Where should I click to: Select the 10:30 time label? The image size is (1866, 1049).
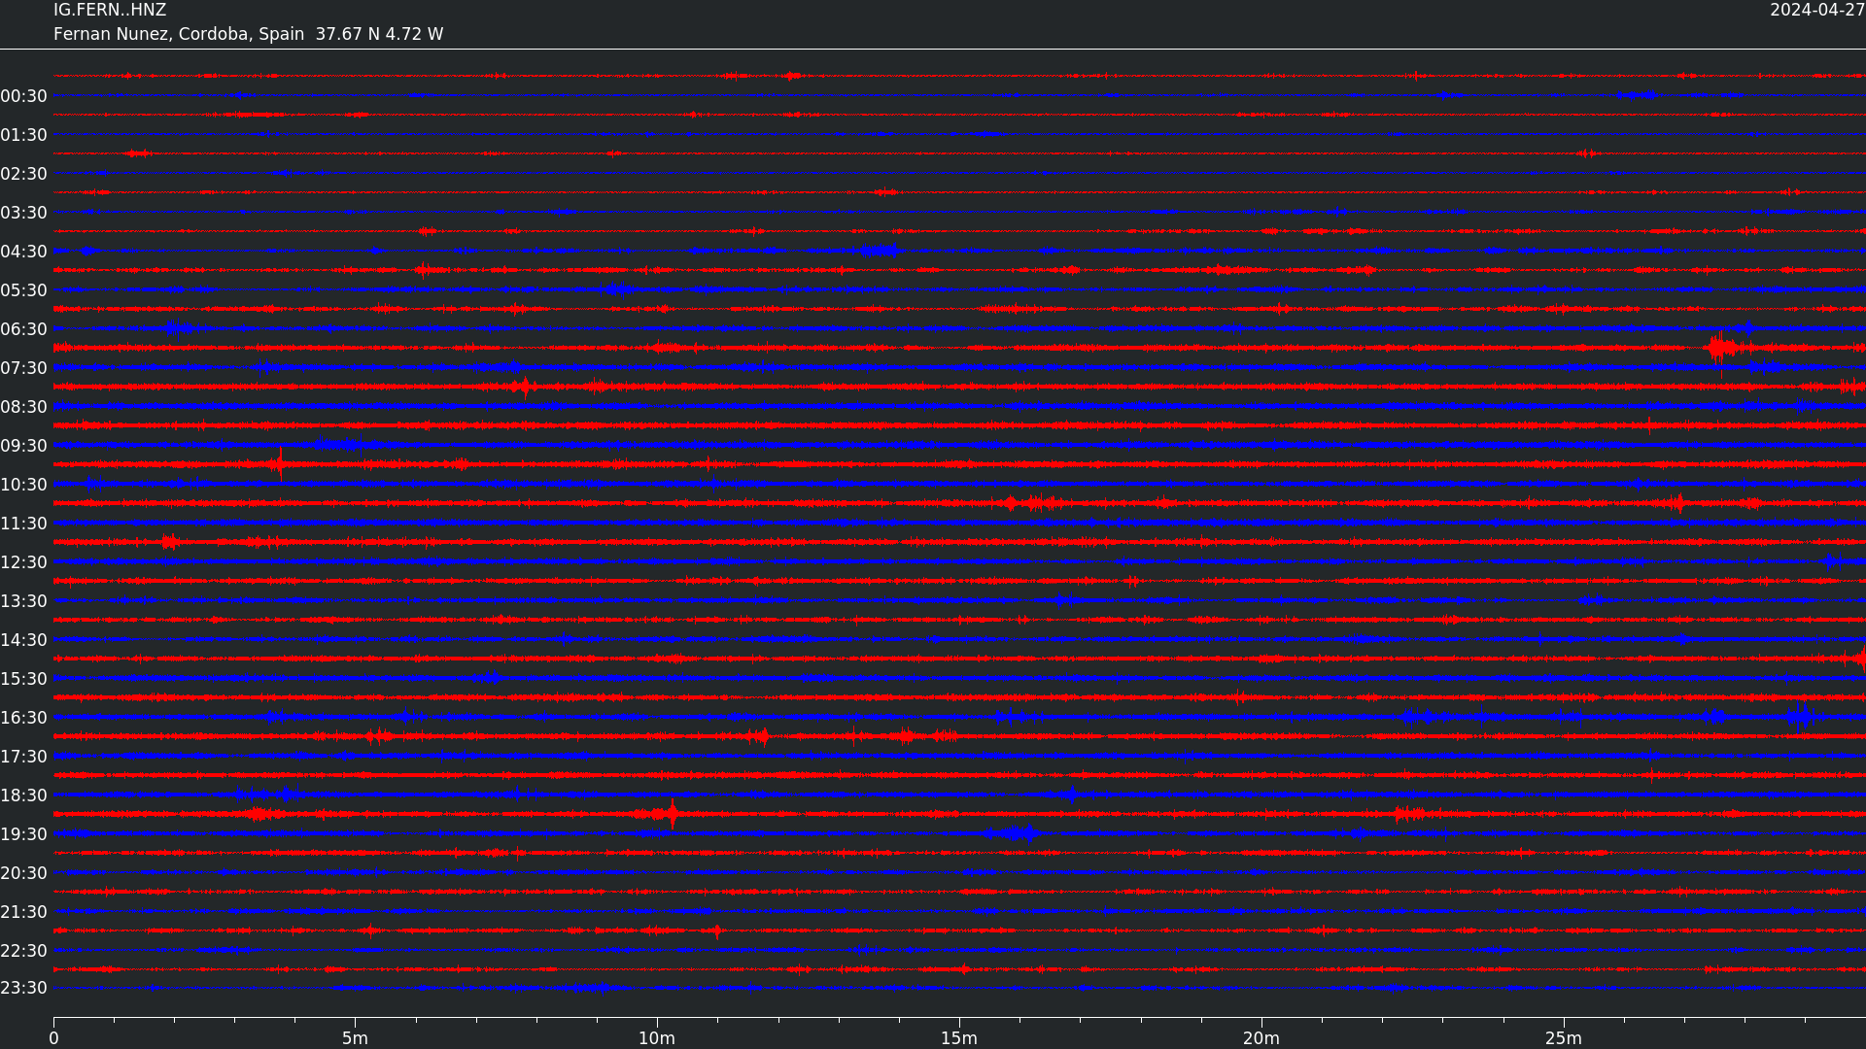coord(24,485)
